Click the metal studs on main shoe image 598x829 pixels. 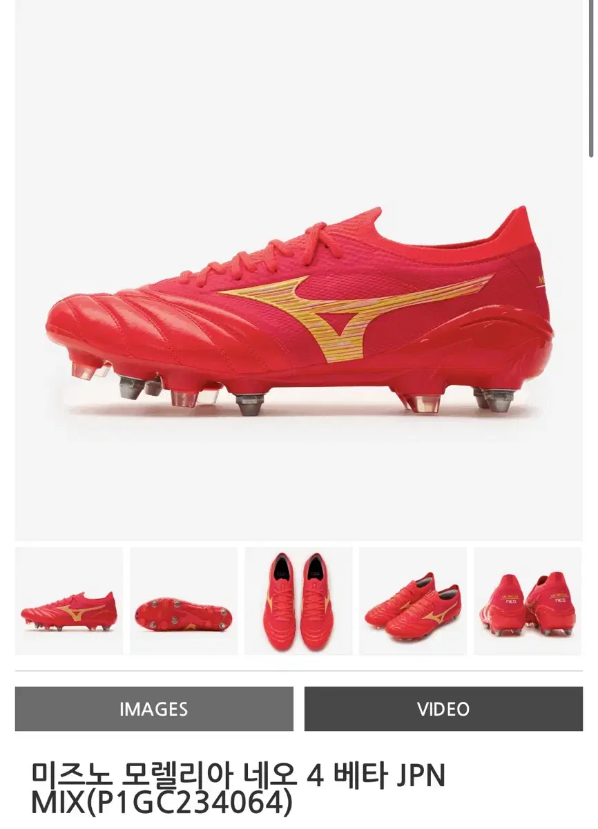[x=249, y=404]
